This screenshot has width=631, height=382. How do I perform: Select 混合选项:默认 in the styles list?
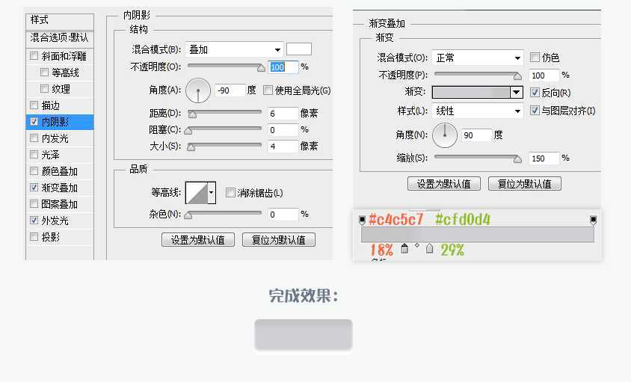59,37
